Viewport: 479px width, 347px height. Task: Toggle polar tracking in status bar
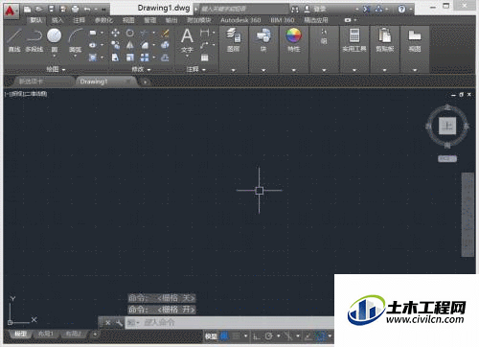point(269,336)
